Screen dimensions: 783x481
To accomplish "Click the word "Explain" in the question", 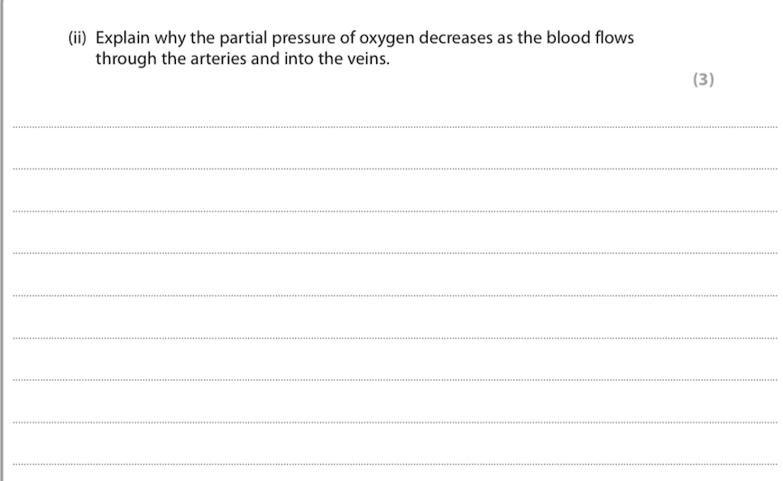I will (x=123, y=39).
